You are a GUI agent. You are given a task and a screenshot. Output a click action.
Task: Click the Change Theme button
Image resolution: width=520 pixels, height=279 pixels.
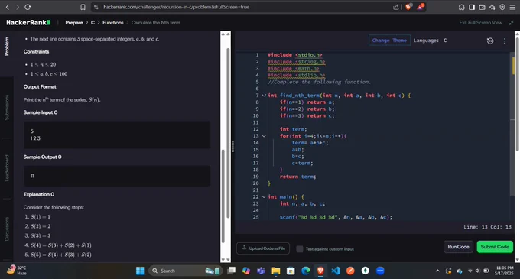[389, 41]
